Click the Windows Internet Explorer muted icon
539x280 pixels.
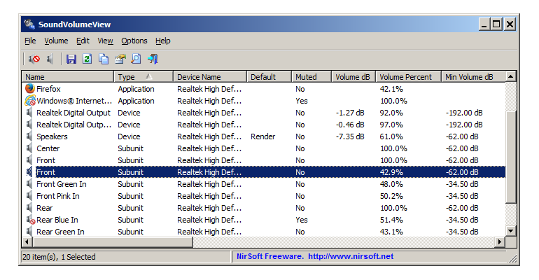click(x=30, y=101)
